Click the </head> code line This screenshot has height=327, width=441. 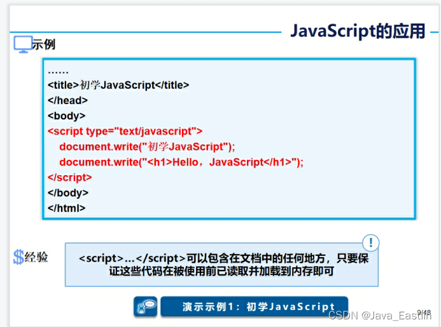click(67, 100)
